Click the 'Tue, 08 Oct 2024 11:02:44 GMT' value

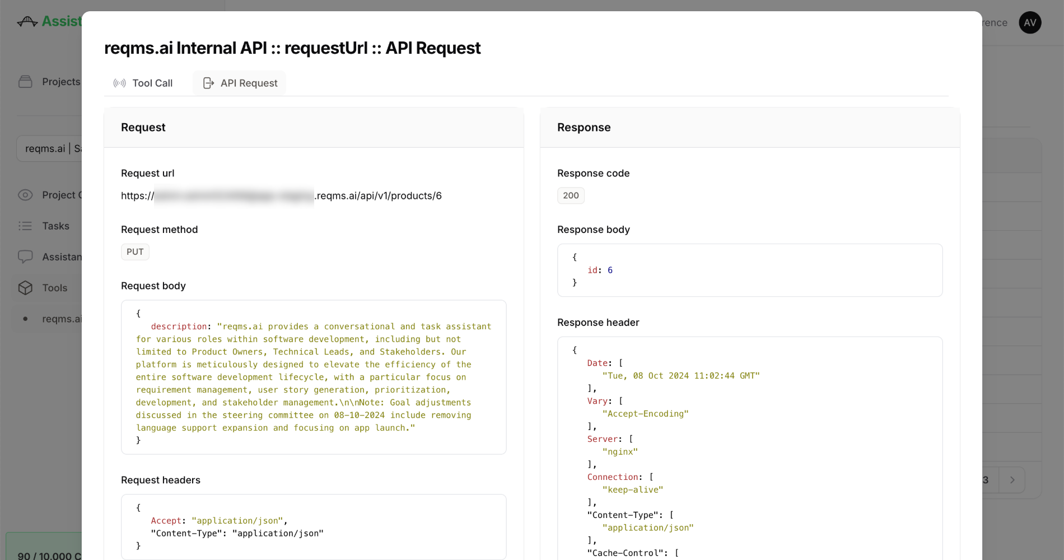[681, 376]
